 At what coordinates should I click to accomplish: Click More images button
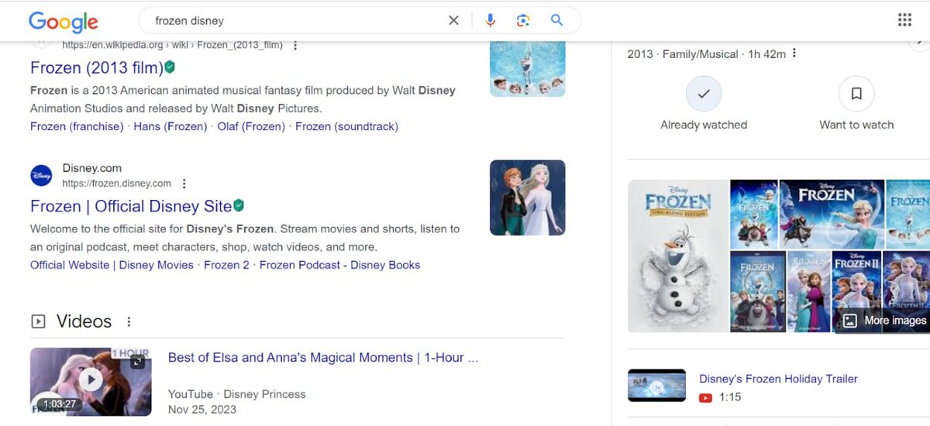point(883,321)
